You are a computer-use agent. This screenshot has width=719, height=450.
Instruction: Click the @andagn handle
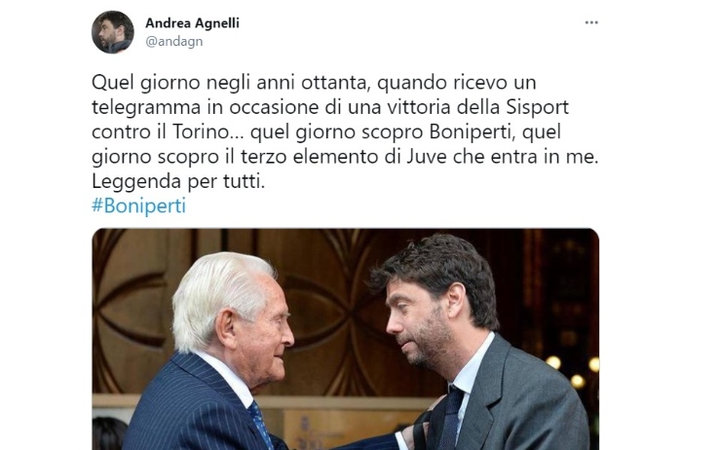(x=173, y=41)
